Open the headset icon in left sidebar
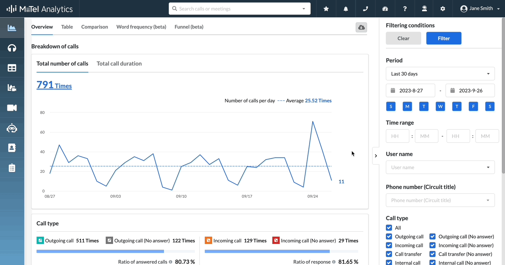 pos(12,48)
